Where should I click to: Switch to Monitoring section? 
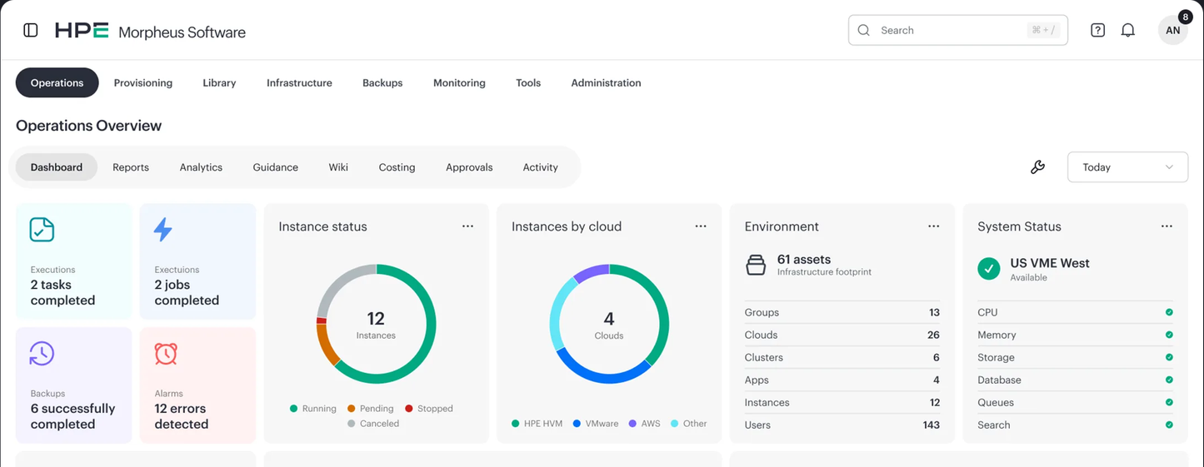coord(459,82)
